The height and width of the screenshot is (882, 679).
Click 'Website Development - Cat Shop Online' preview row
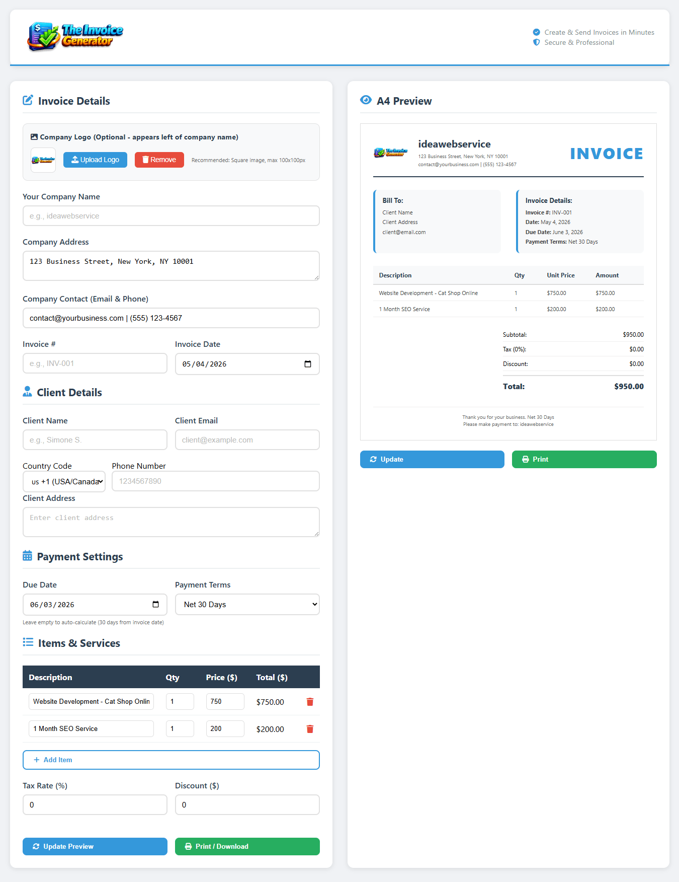508,293
